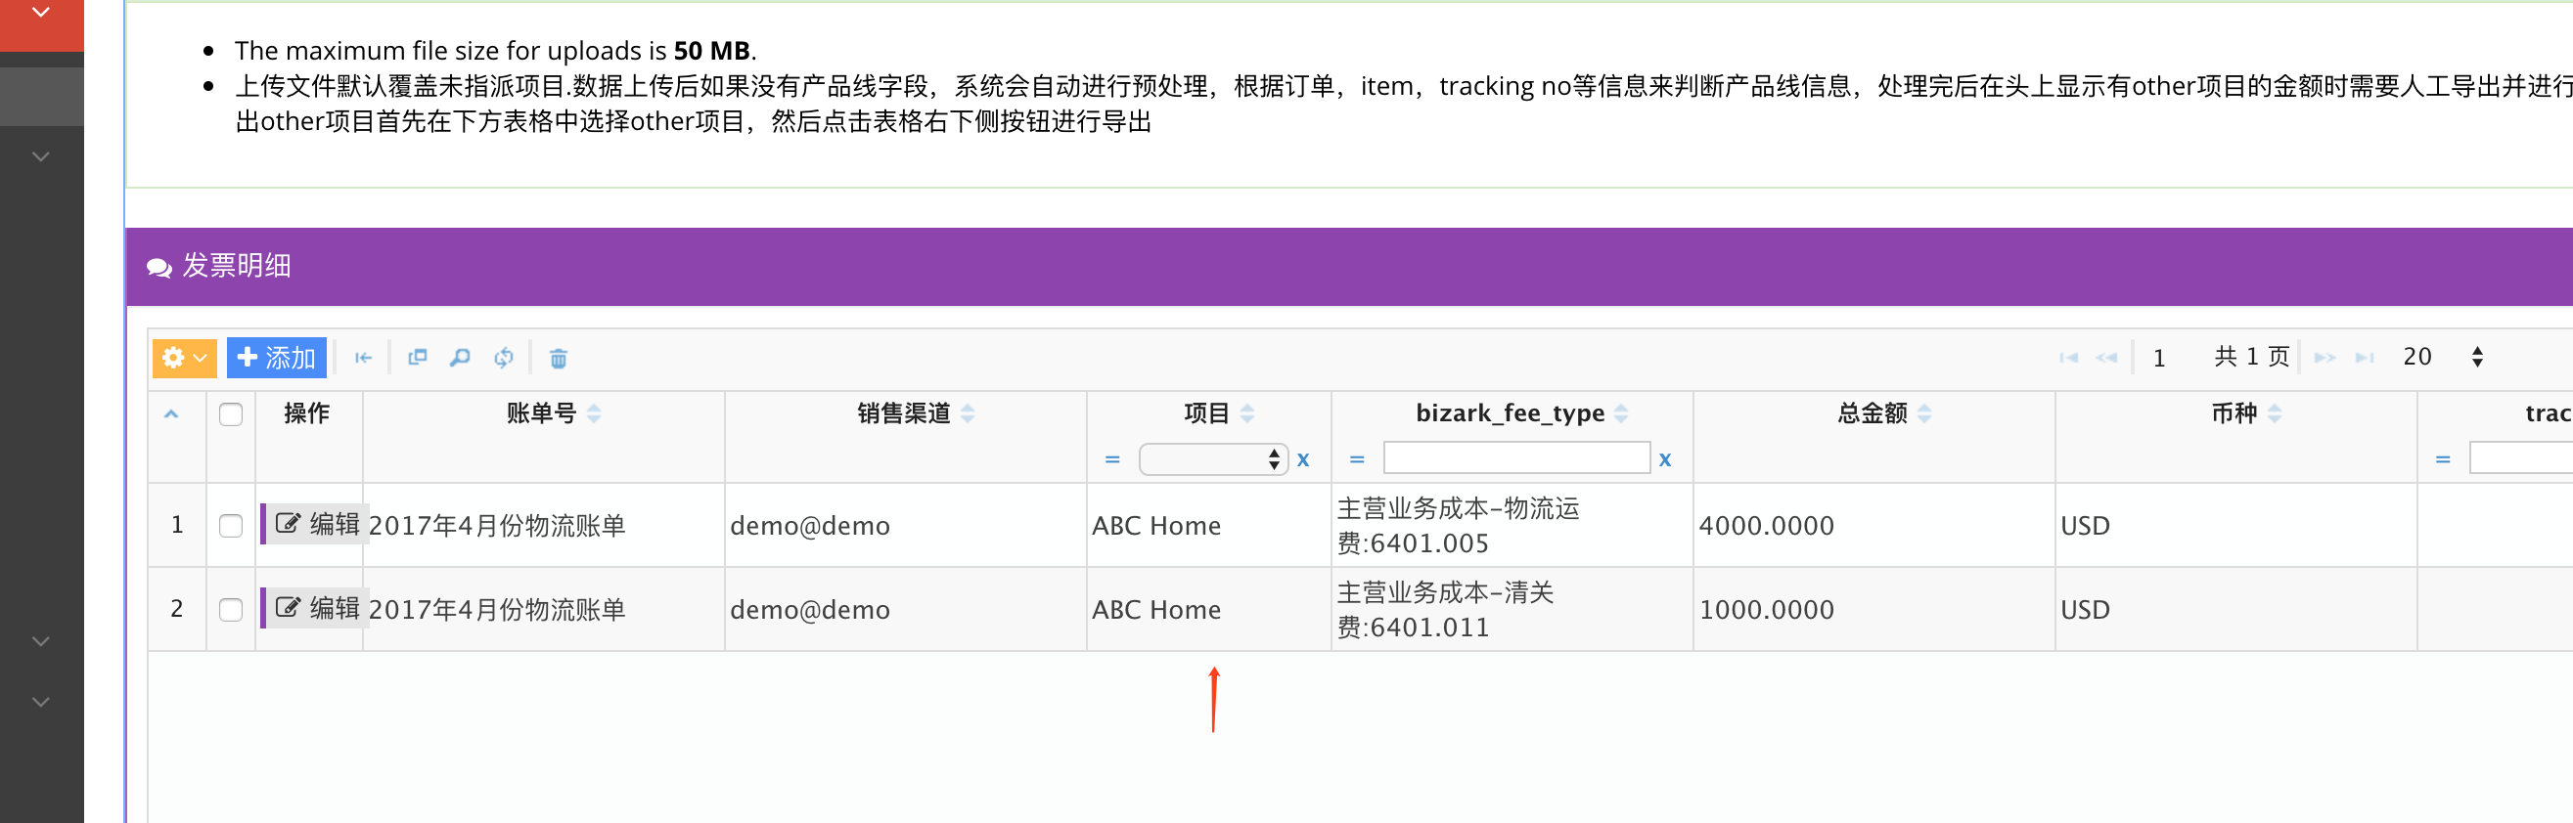Click the magnifier search icon in toolbar
Image resolution: width=2573 pixels, height=823 pixels.
pos(460,358)
